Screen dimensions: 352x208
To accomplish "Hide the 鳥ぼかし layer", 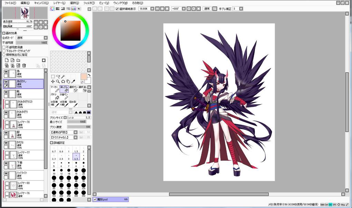I will pyautogui.click(x=6, y=82).
